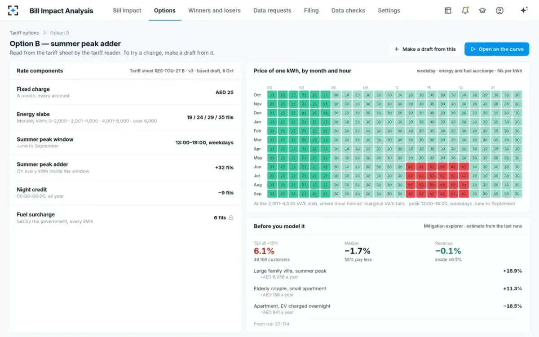Viewport: 539px width, 337px height.
Task: Follow the Tariff options breadcrumb link
Action: [x=25, y=33]
